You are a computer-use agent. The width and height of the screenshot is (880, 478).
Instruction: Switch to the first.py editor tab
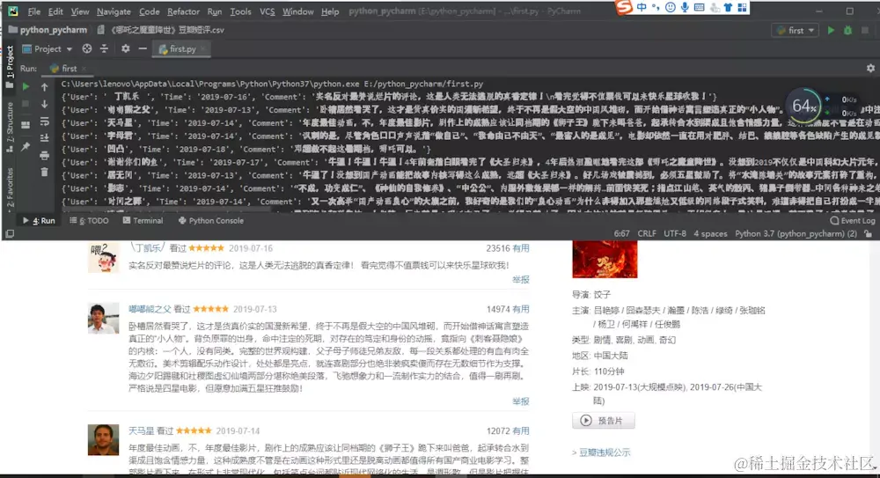pos(180,49)
